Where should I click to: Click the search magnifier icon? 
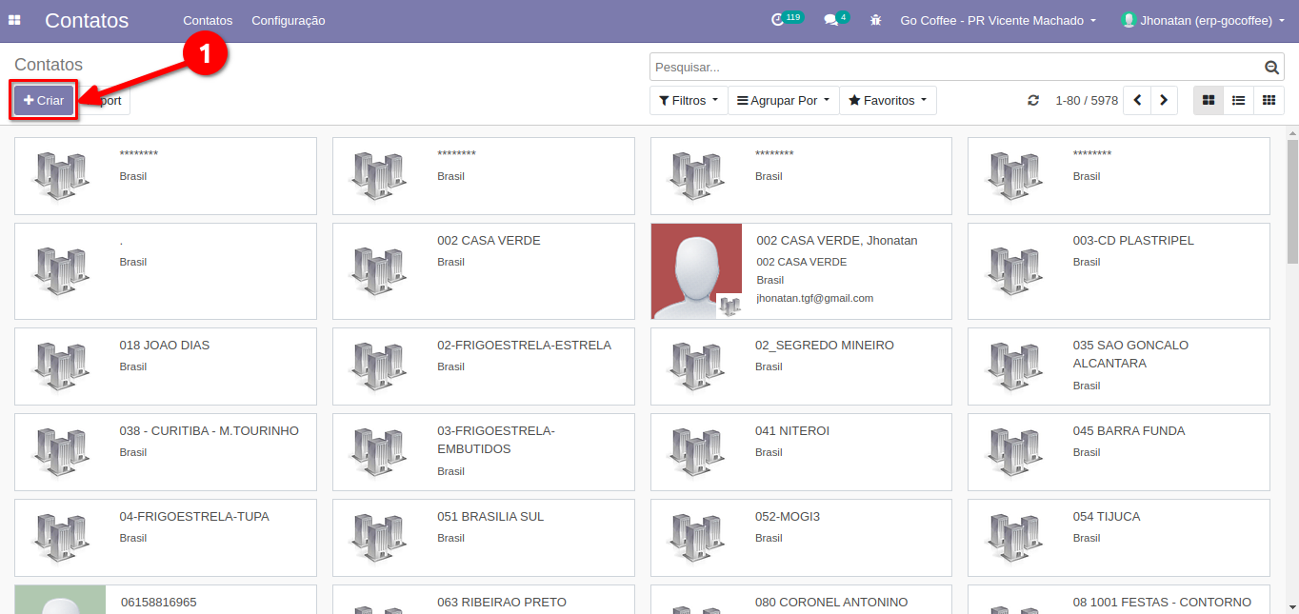[1271, 68]
